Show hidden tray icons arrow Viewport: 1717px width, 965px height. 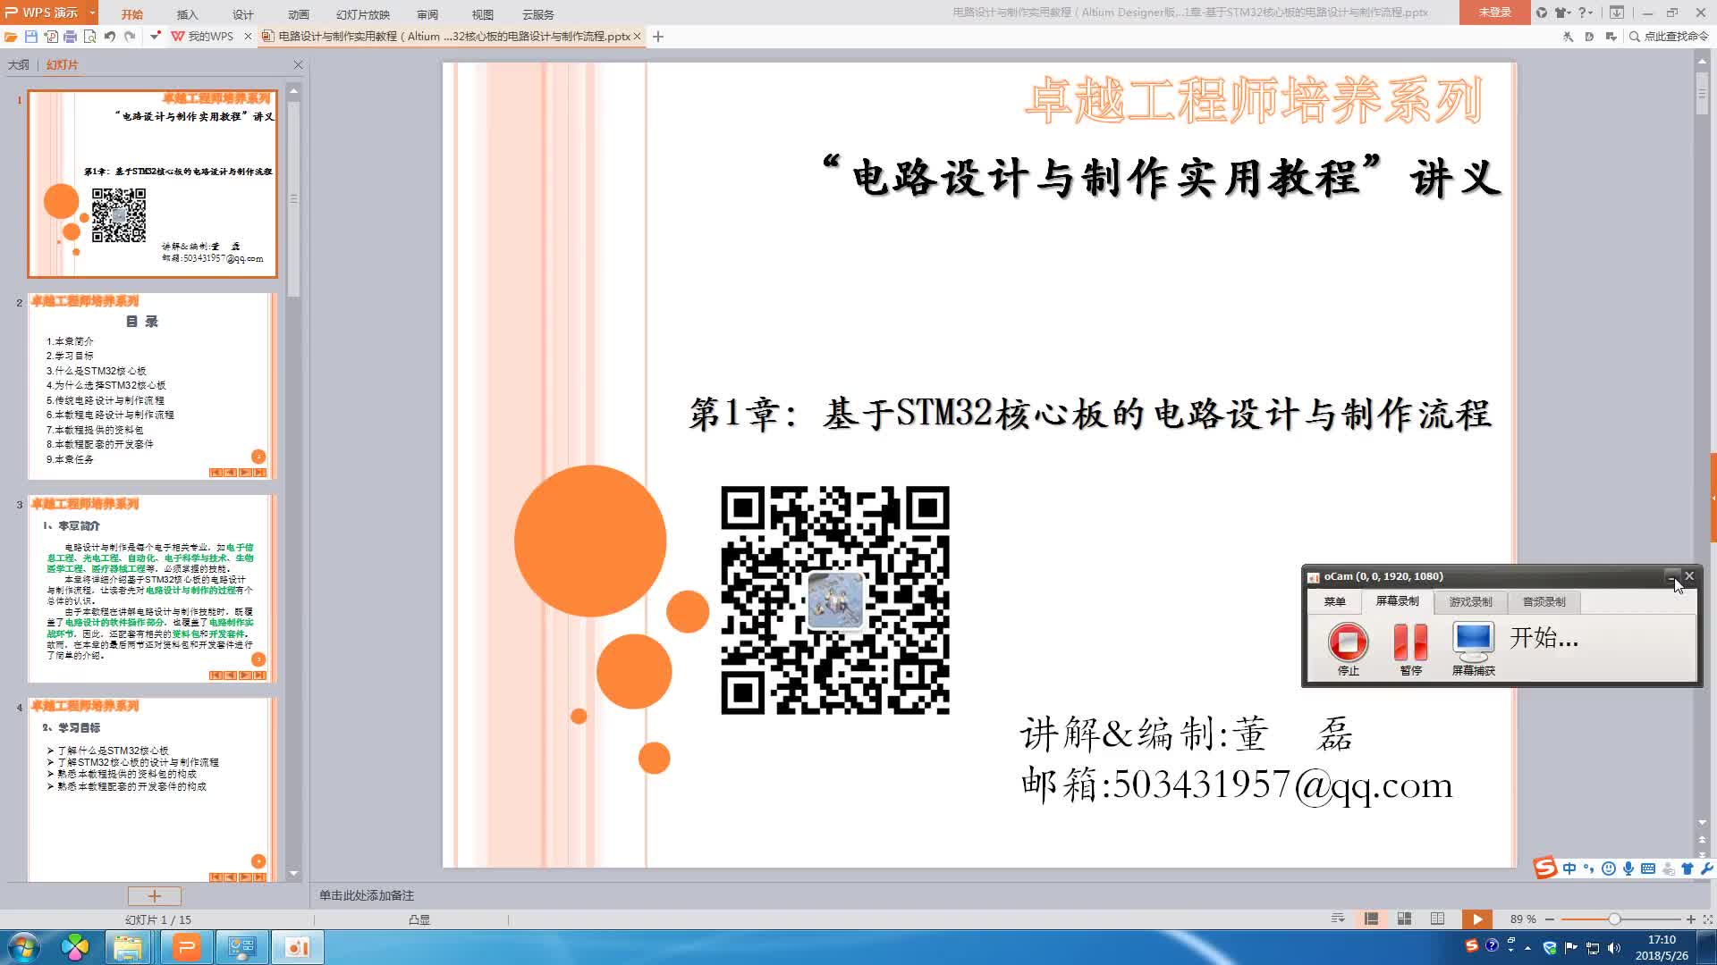pyautogui.click(x=1527, y=948)
